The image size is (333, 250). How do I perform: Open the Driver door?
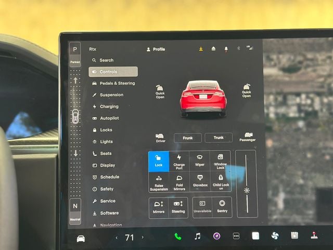(x=160, y=138)
